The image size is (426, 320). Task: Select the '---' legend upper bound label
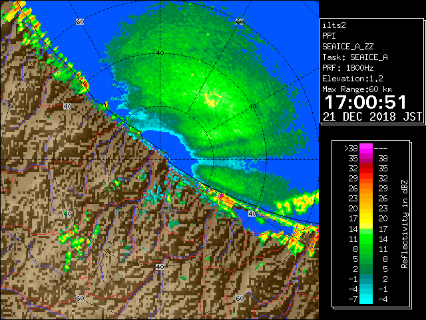click(x=381, y=149)
